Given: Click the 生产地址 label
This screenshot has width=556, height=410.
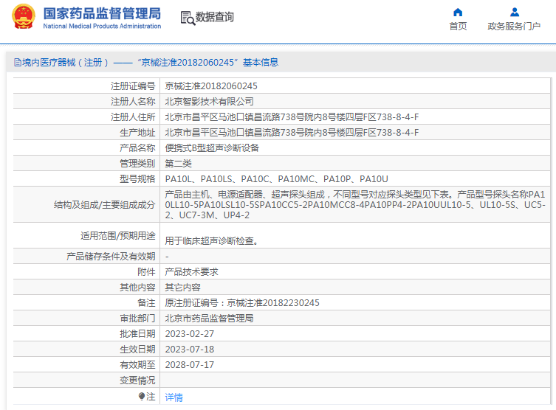Looking at the screenshot, I should (x=137, y=133).
